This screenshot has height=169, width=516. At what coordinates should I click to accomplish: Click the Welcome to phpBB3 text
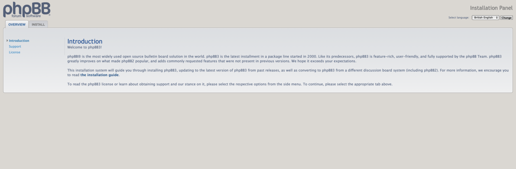point(84,47)
